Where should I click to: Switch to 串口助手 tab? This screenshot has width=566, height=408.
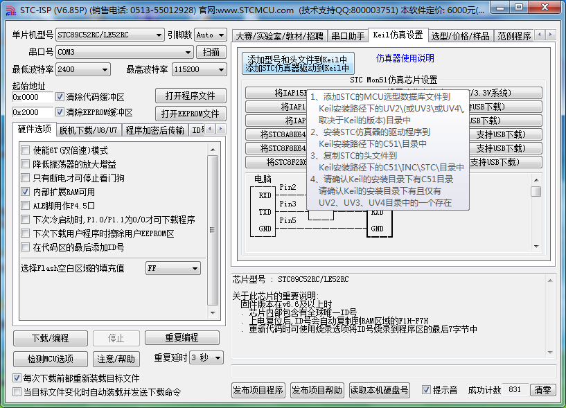[x=348, y=36]
